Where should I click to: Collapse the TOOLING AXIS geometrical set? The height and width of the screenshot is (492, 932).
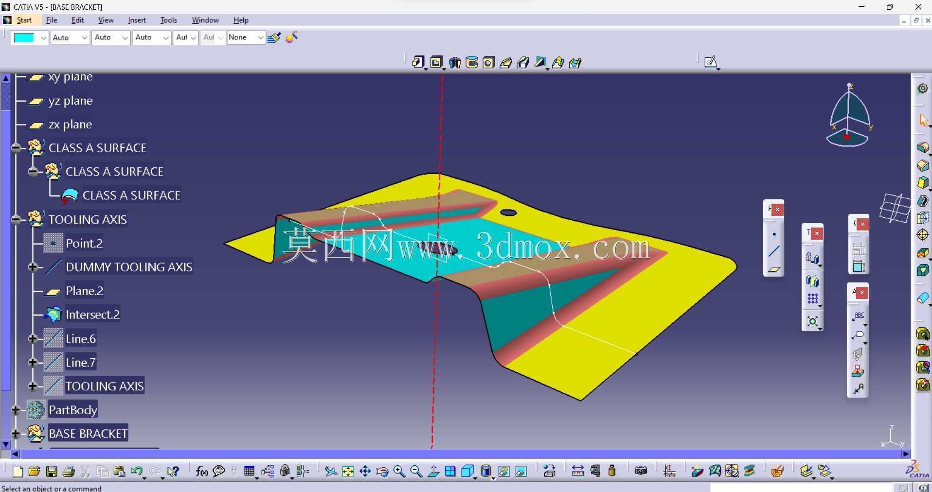16,219
